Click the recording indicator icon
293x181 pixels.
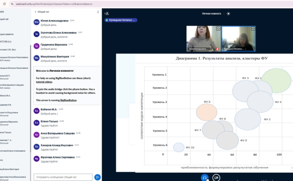(228, 14)
